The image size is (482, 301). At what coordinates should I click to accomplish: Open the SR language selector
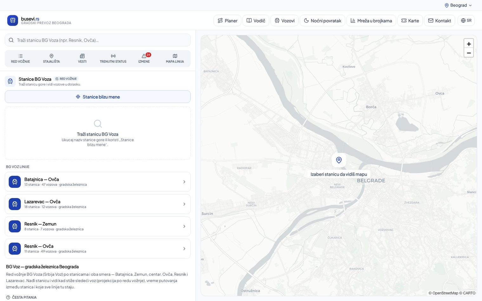[x=466, y=21]
